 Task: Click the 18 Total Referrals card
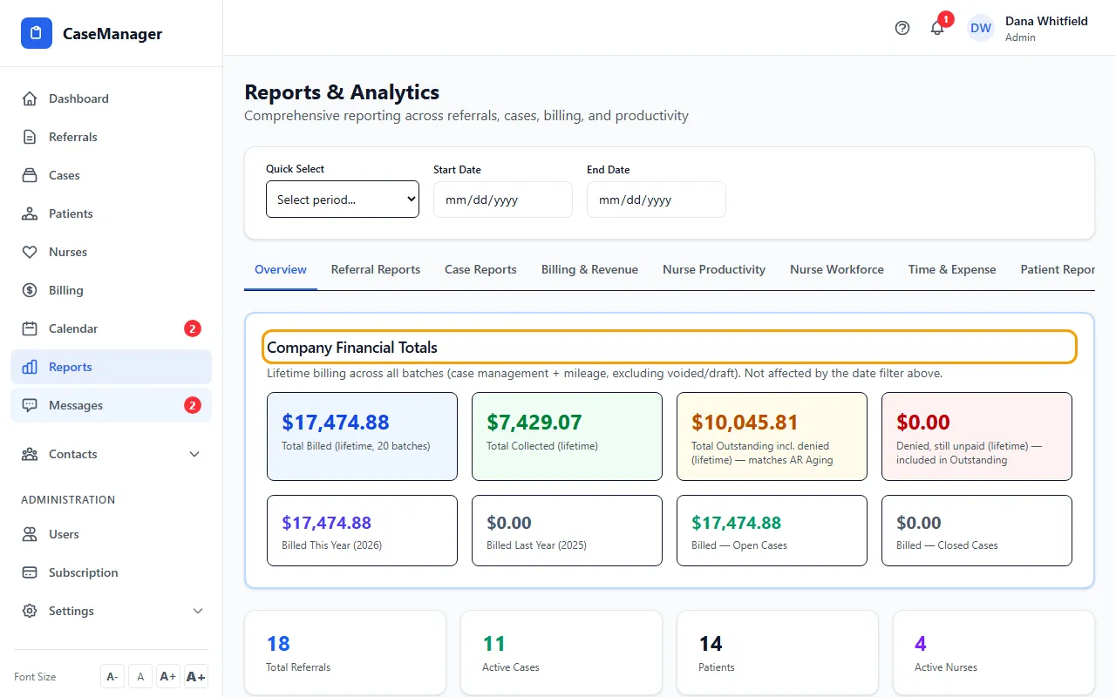click(345, 653)
